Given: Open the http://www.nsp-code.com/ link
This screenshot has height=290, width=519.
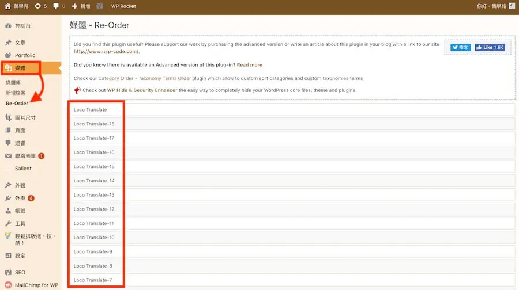Looking at the screenshot, I should coord(106,52).
